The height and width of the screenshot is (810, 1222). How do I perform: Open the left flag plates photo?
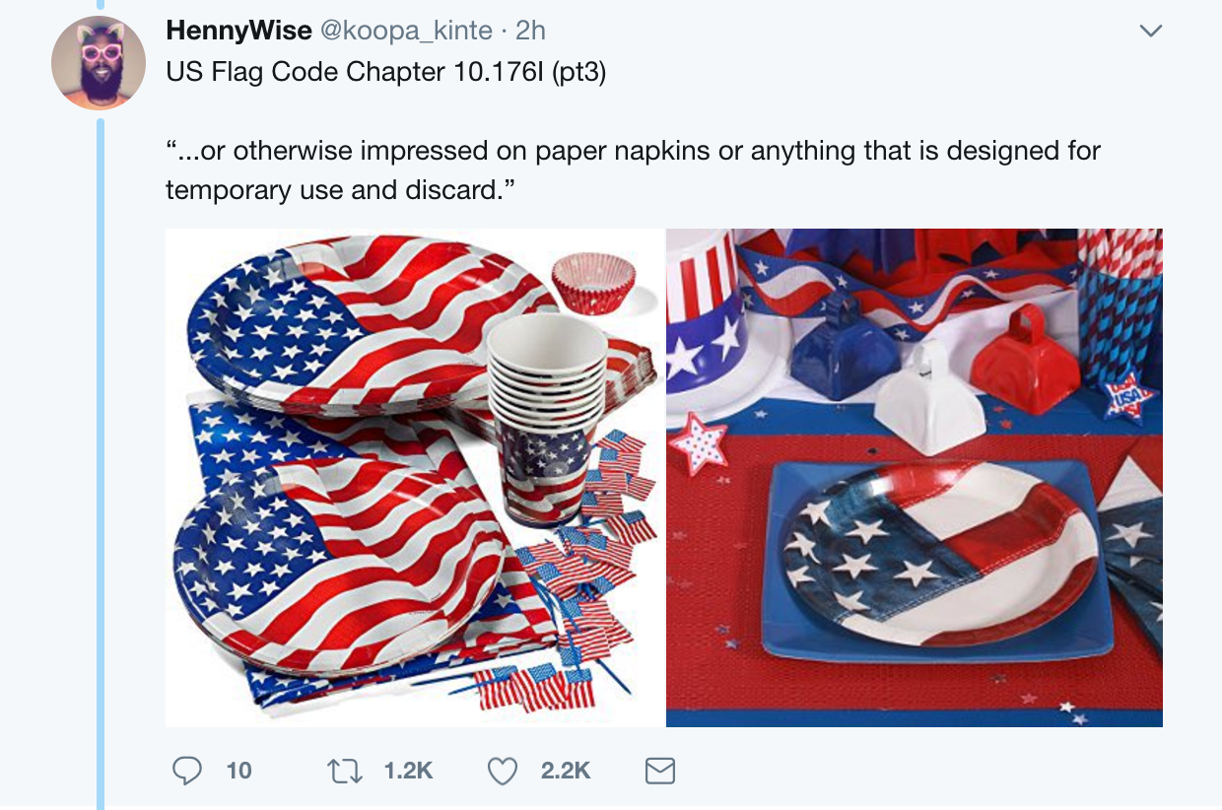pos(415,478)
